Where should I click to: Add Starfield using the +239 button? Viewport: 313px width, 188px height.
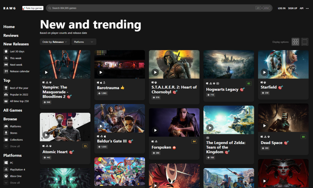[x=265, y=93]
